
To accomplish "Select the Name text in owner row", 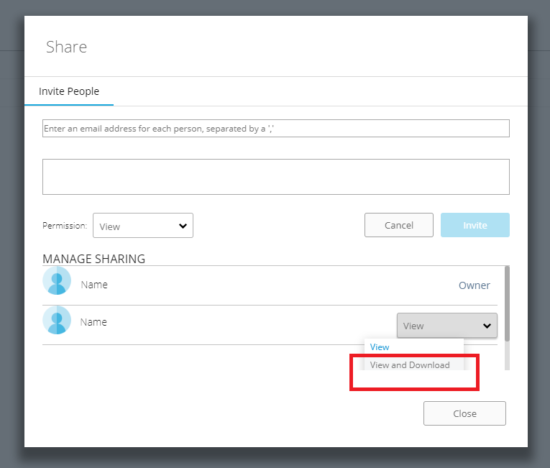I will 94,285.
